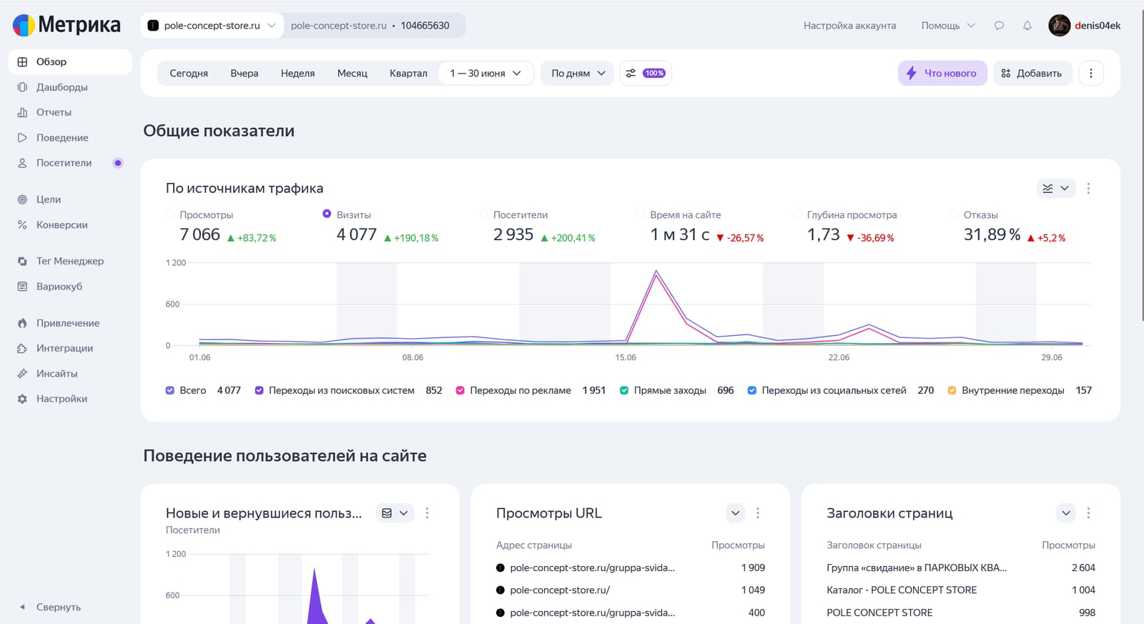
Task: Click the segmentation filter sliders icon
Action: pos(631,73)
